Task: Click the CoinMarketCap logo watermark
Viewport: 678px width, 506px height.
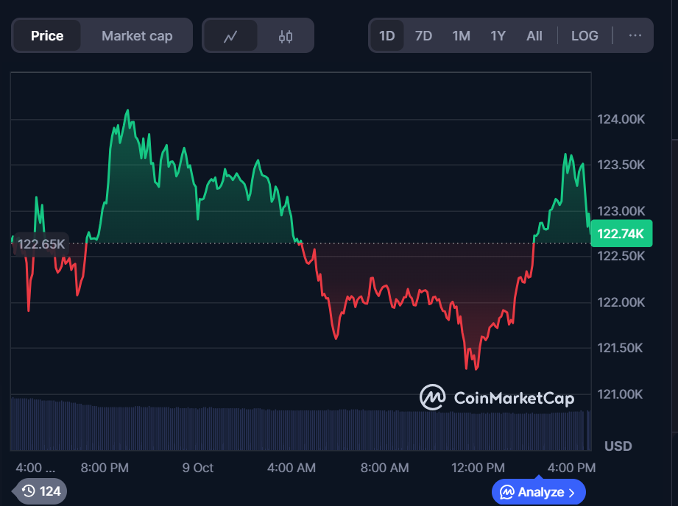Action: point(497,398)
